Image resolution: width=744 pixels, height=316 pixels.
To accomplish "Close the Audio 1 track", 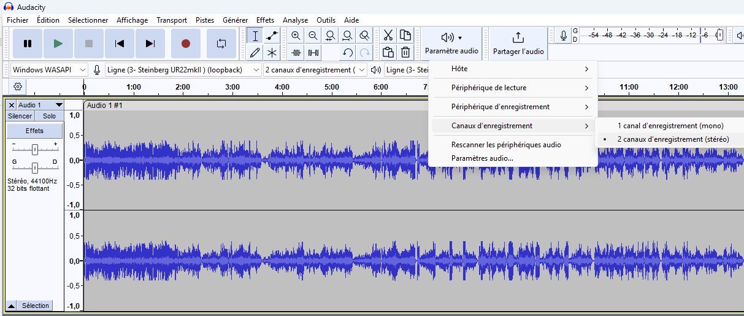I will point(12,105).
